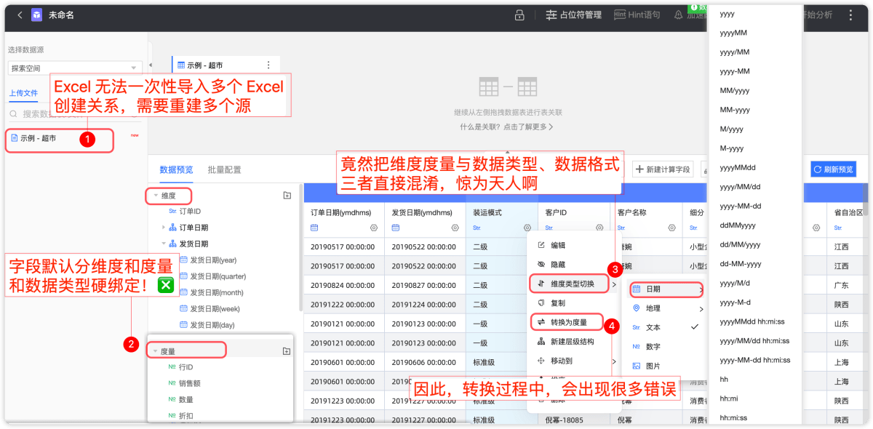Click the add-folder icon beside 维度
Image resolution: width=873 pixels, height=429 pixels.
coord(287,196)
